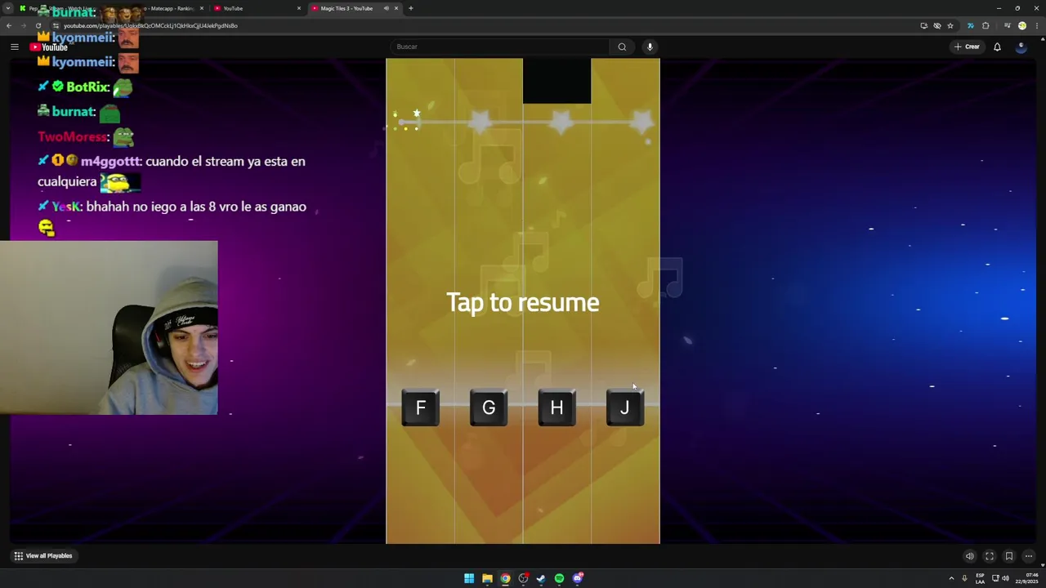Open YouTube notifications bell
The image size is (1046, 588).
pos(997,47)
